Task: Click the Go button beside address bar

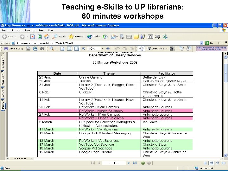Action: coord(209,43)
